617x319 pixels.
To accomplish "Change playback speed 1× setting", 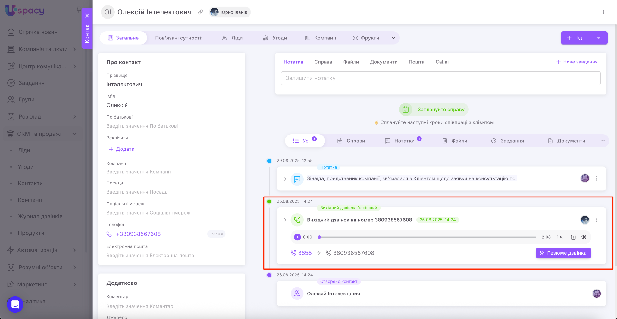I will click(x=559, y=237).
